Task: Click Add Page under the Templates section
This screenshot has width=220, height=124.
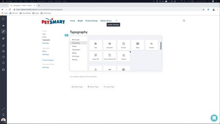Action: [x=46, y=54]
